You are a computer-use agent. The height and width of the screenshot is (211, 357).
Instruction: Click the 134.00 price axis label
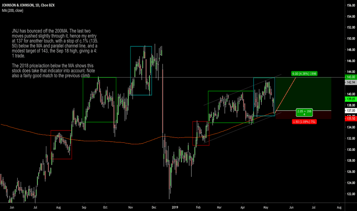[x=351, y=127]
